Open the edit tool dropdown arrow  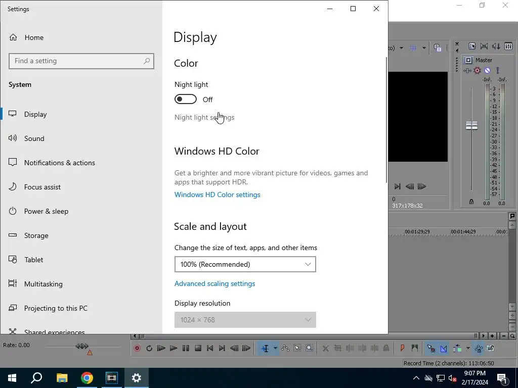pyautogui.click(x=275, y=348)
